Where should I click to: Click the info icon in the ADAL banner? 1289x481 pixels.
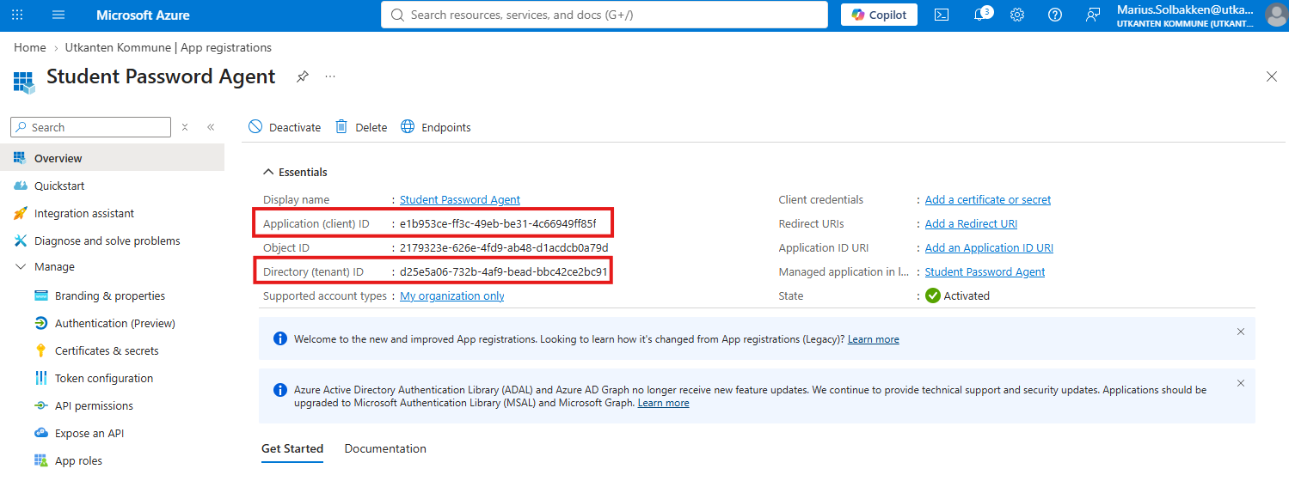pos(279,390)
